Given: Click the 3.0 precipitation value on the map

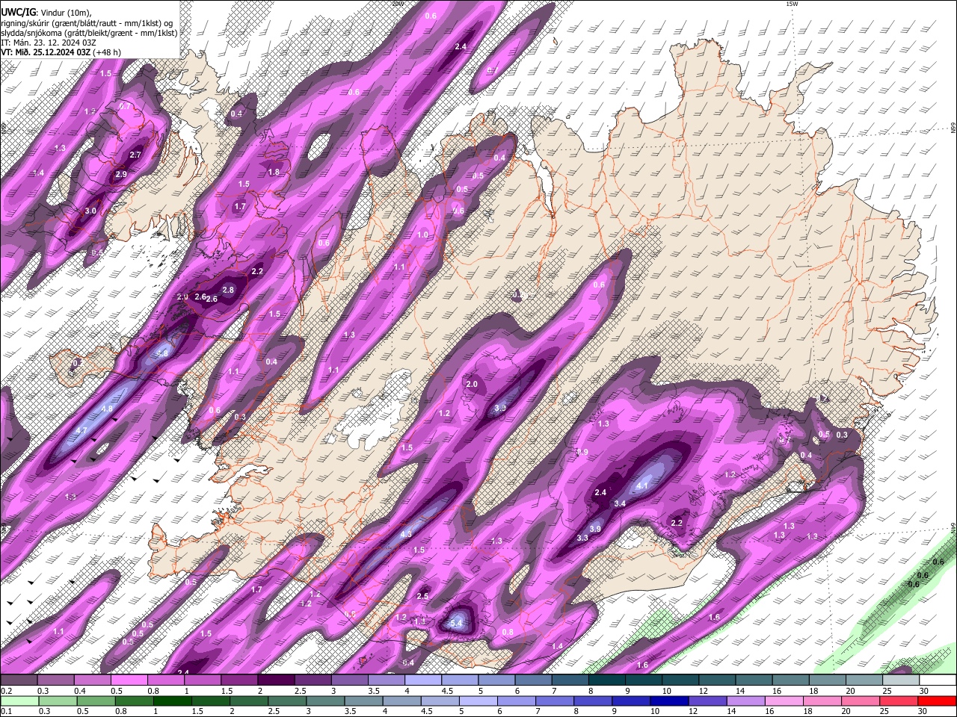Looking at the screenshot, I should (90, 211).
